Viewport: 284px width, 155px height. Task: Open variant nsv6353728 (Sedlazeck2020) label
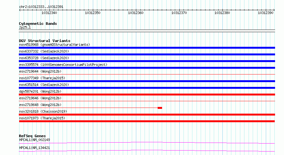(44, 58)
